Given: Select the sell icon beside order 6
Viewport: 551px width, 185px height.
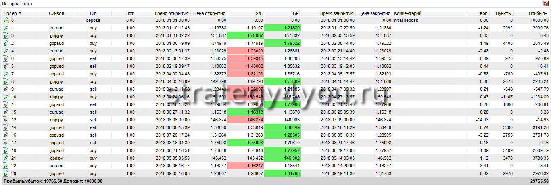Looking at the screenshot, I should point(6,58).
